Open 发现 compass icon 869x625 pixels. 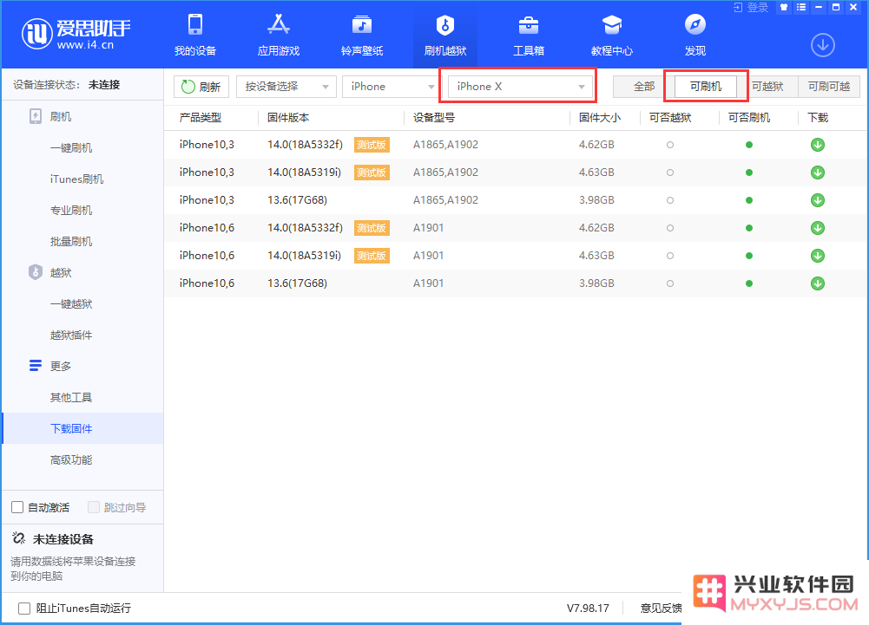(695, 35)
